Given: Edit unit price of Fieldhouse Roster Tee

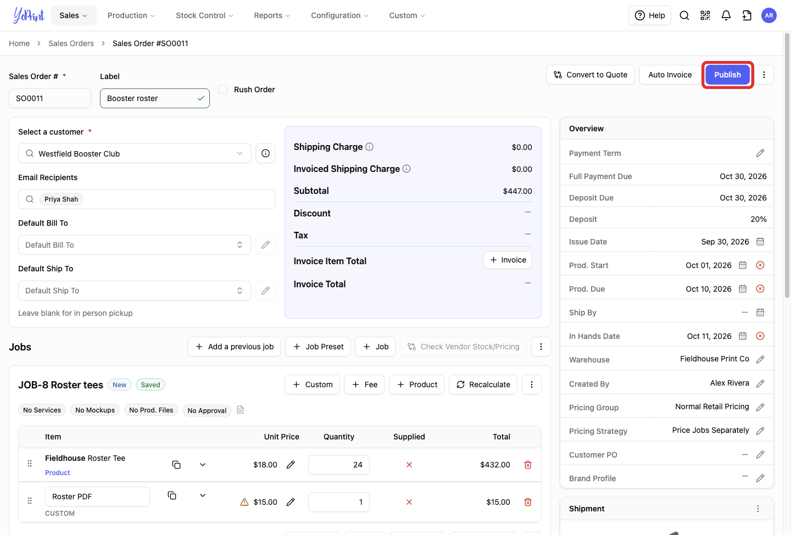Looking at the screenshot, I should 291,465.
